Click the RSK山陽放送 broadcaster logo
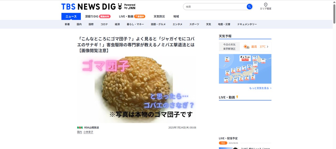 point(80,127)
